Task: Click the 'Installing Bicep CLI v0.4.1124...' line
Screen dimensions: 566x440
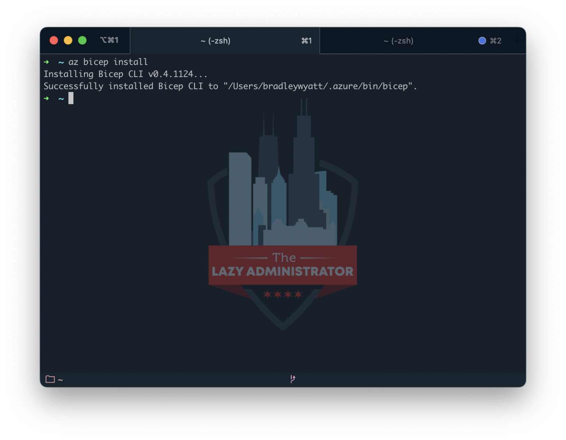Action: coord(126,74)
